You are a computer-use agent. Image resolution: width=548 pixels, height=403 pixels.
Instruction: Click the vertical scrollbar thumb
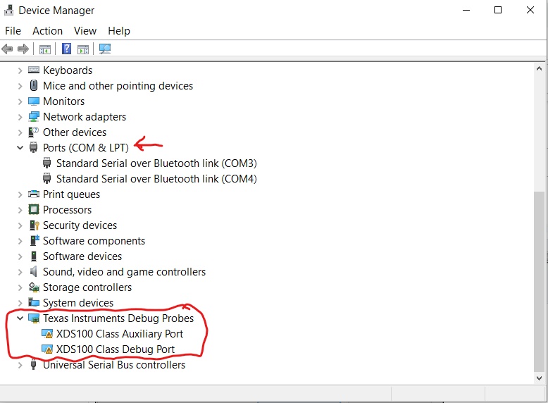click(539, 282)
